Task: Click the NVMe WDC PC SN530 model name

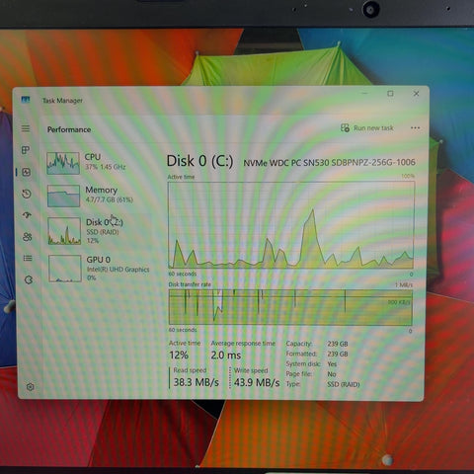Action: [x=329, y=162]
